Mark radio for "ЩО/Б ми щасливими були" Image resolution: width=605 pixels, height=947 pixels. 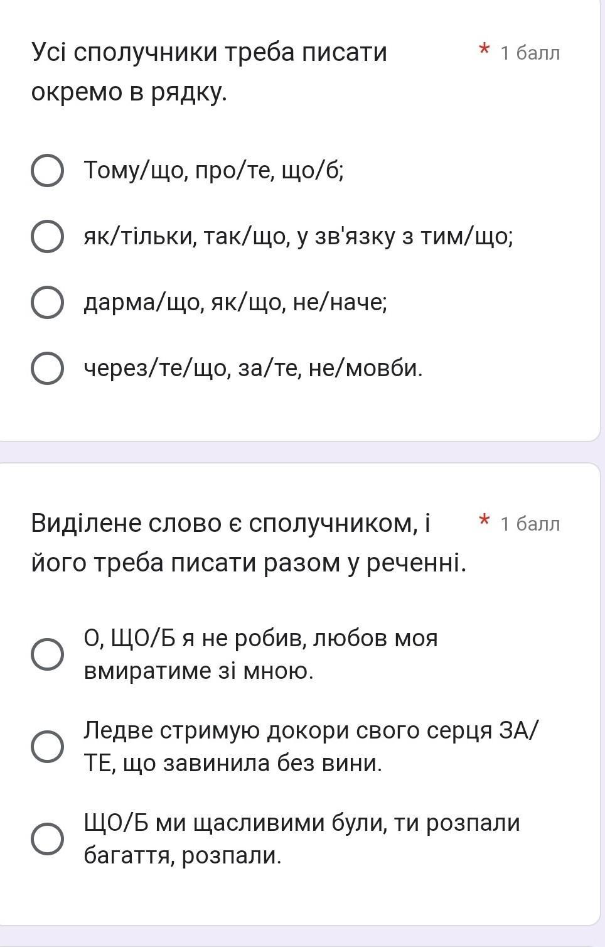(47, 839)
